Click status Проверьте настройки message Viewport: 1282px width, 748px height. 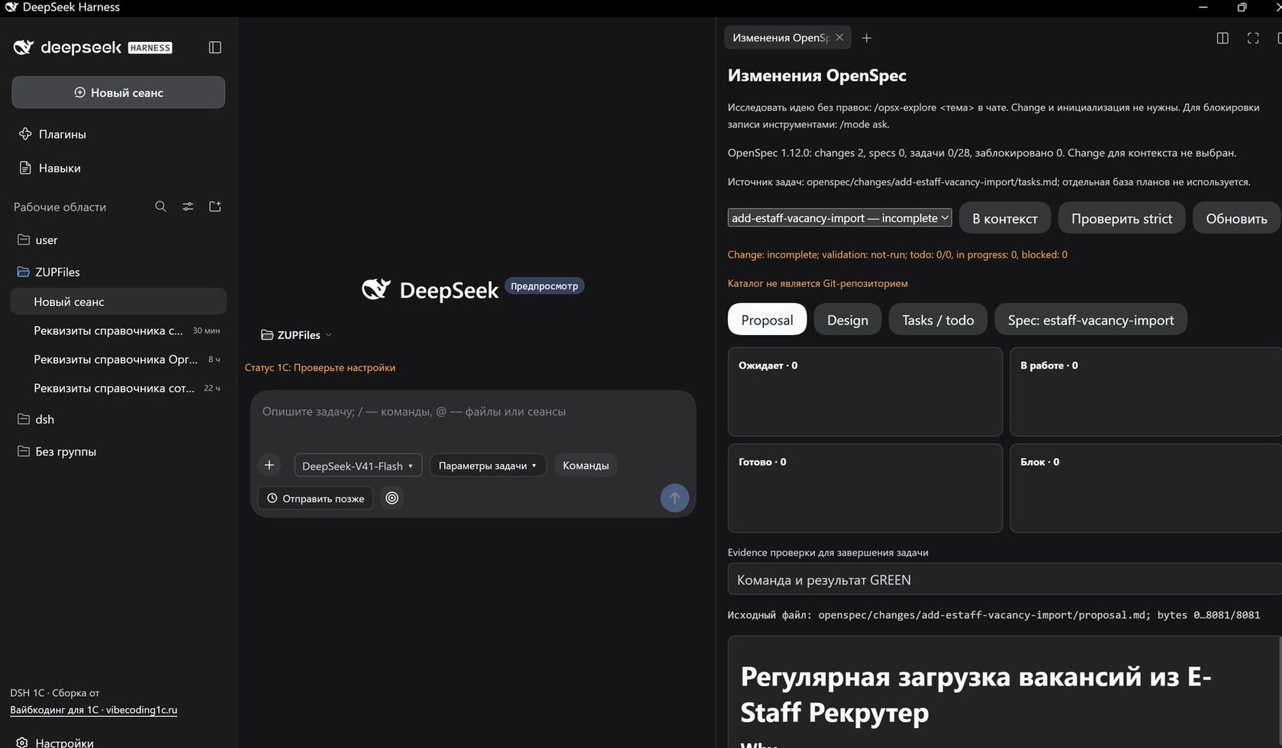click(x=320, y=367)
